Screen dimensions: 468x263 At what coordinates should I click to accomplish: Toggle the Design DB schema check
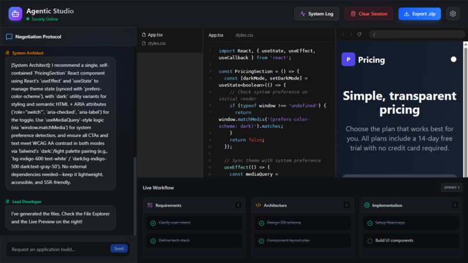261,223
